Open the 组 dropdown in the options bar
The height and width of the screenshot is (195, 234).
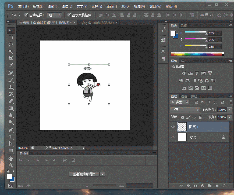54,15
